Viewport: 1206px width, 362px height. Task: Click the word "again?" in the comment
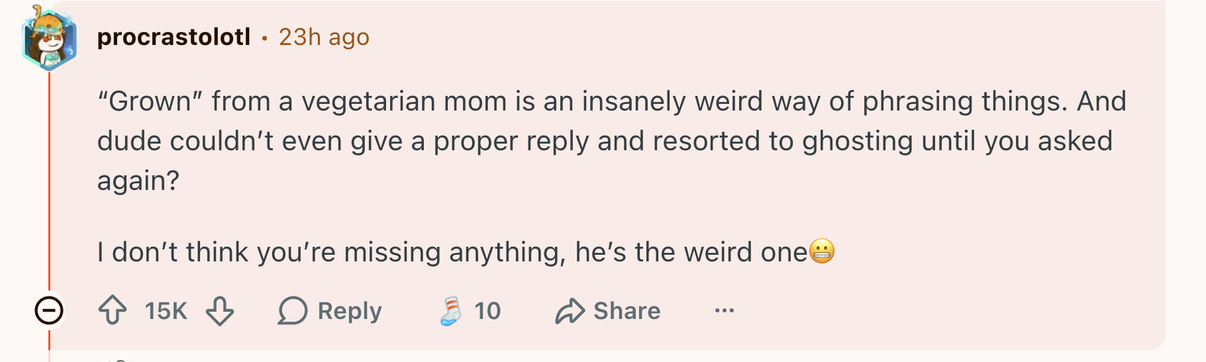tap(138, 181)
